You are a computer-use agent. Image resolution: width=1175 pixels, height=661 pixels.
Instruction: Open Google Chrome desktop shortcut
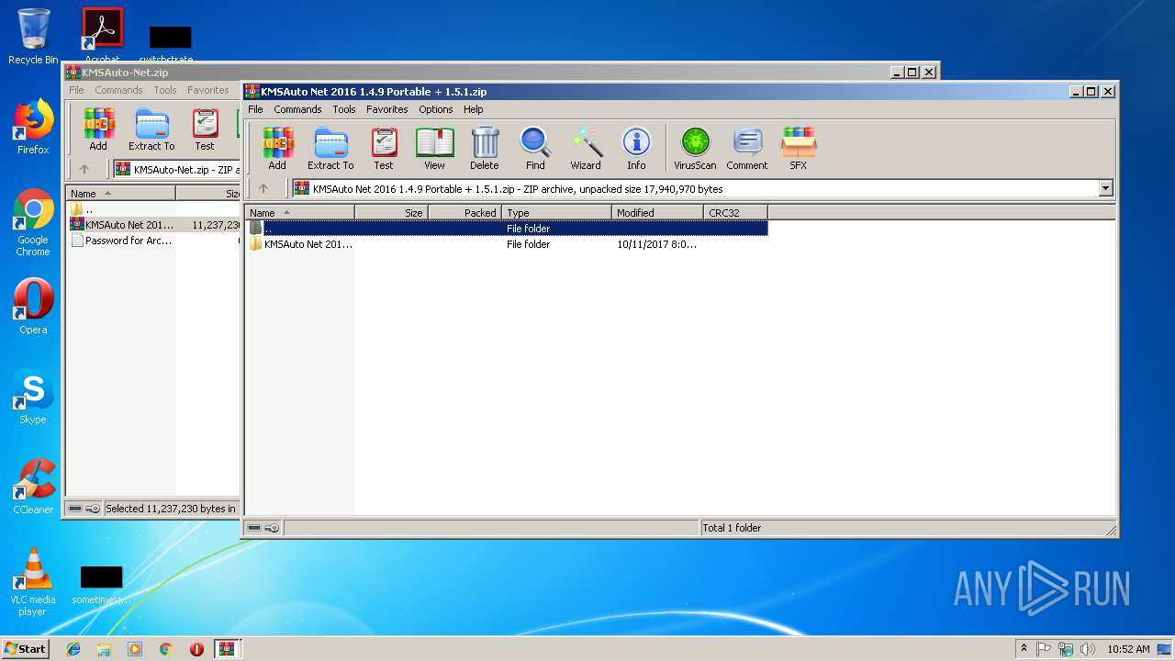coord(33,222)
